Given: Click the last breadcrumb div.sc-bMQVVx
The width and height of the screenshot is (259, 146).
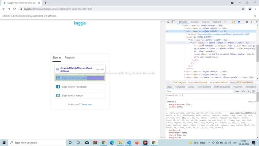Looking at the screenshot, I should (x=241, y=82).
